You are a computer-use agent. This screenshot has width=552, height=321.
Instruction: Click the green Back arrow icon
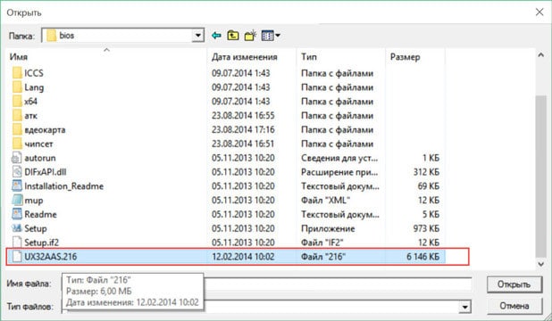pyautogui.click(x=216, y=36)
